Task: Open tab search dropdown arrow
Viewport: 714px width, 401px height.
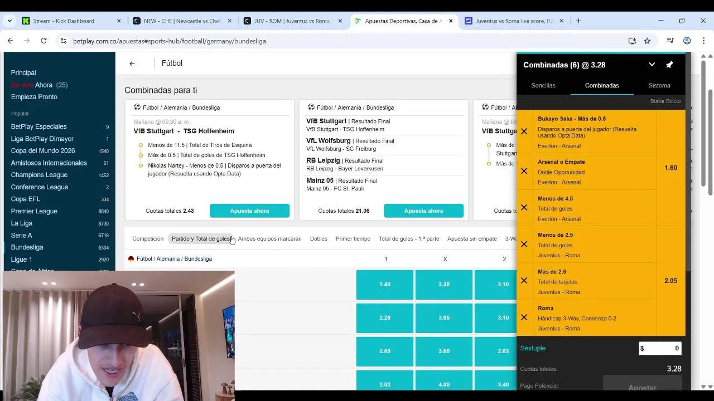Action: click(x=9, y=21)
